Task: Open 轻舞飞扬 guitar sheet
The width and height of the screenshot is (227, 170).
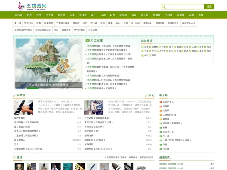Action: (x=89, y=136)
